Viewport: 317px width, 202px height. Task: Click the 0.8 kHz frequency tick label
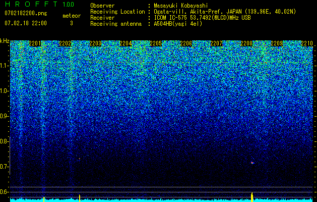[4, 141]
